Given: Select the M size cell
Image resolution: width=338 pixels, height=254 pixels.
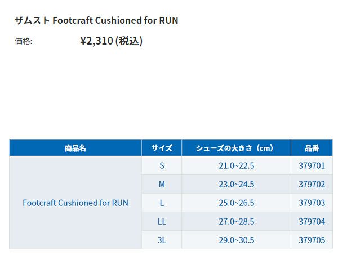Looking at the screenshot, I should [x=162, y=184].
